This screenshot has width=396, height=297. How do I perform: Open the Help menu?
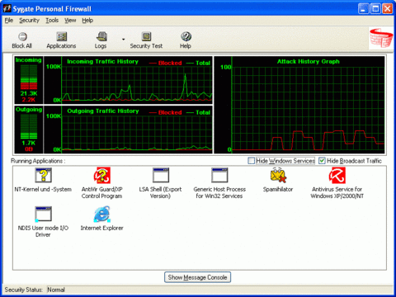[x=87, y=21]
